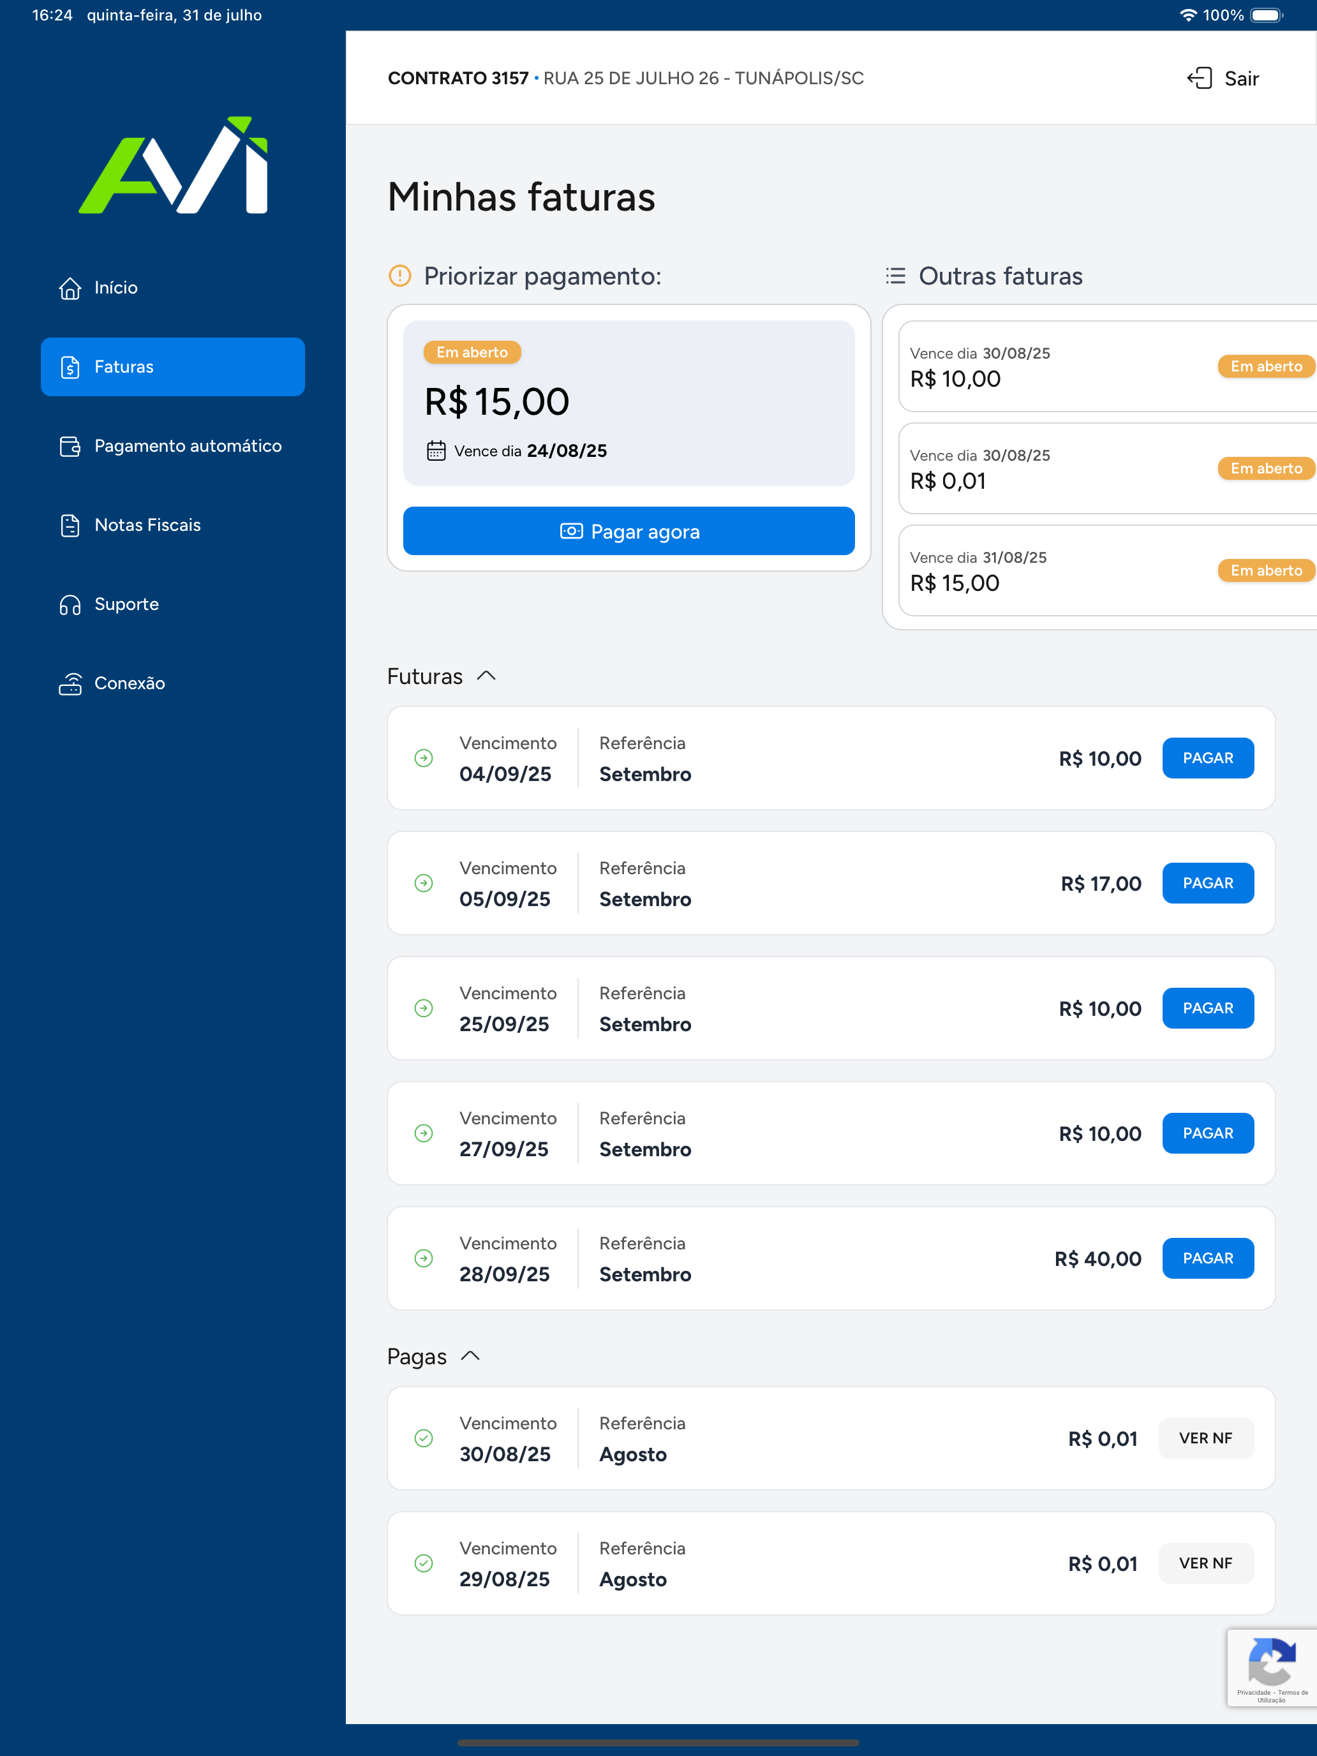Pay the R$ 40,00 invoice due 28/09/25
Screen dimensions: 1317x1756
tap(1209, 1258)
